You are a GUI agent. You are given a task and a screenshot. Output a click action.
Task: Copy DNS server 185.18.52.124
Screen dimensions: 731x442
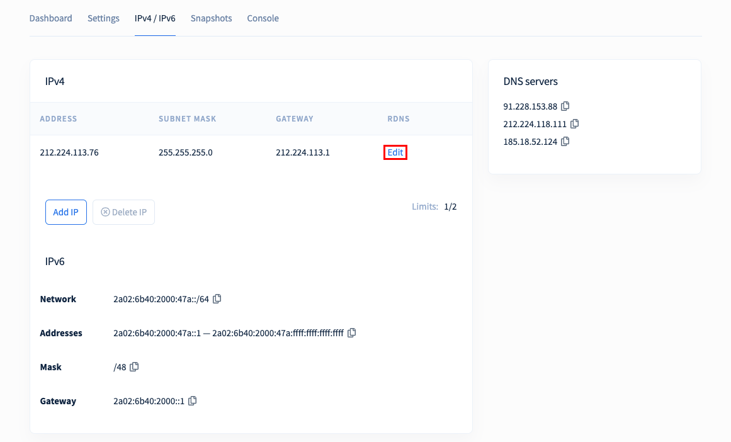pos(565,141)
